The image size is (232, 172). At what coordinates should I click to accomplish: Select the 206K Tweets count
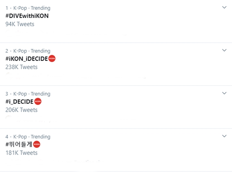21,110
